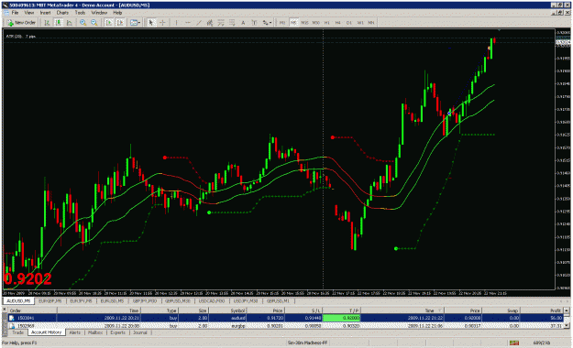The width and height of the screenshot is (573, 348).
Task: Select the USDCAD,M30 chart tab
Action: (212, 301)
